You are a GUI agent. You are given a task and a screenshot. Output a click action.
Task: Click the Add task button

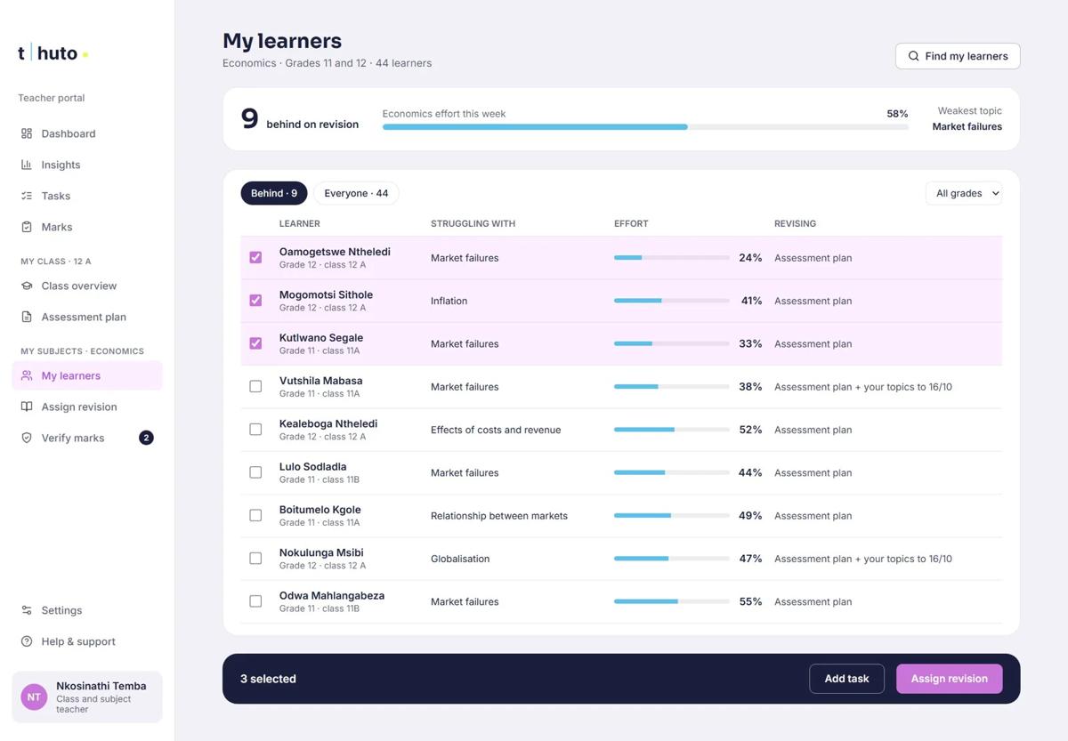click(x=846, y=679)
